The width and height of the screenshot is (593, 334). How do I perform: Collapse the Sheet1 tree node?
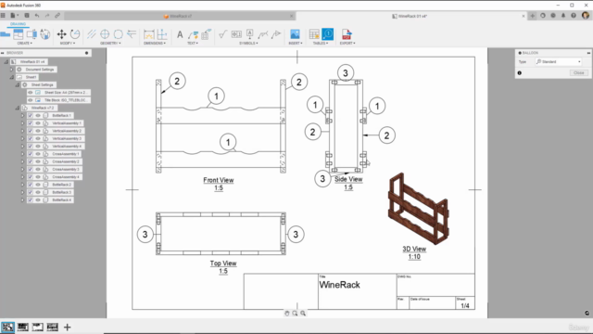pyautogui.click(x=11, y=77)
